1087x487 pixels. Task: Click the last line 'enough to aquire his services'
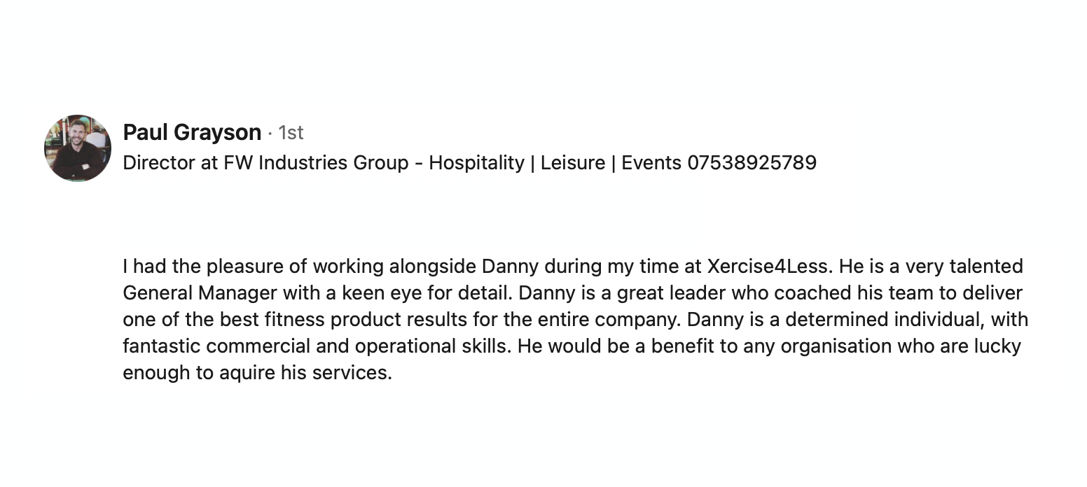[256, 373]
